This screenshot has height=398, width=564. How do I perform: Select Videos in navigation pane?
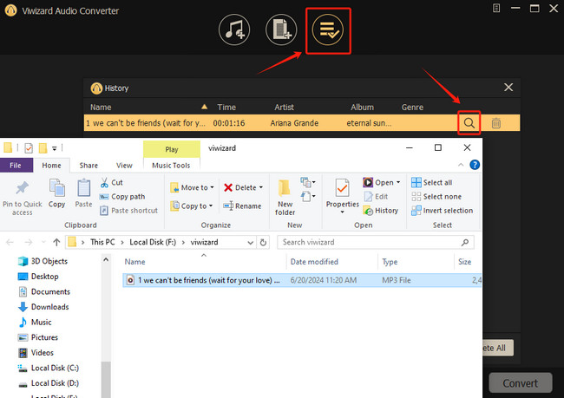[36, 353]
